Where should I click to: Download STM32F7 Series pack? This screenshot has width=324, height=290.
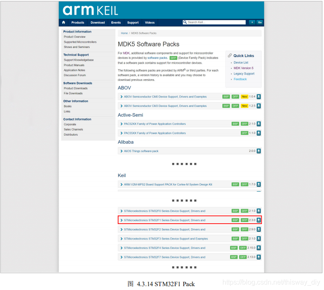(259, 257)
